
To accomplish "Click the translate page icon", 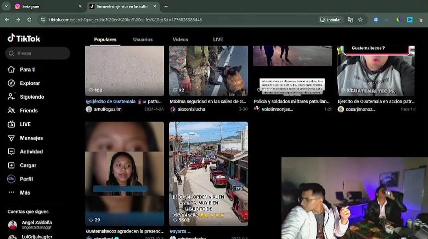I will (350, 20).
